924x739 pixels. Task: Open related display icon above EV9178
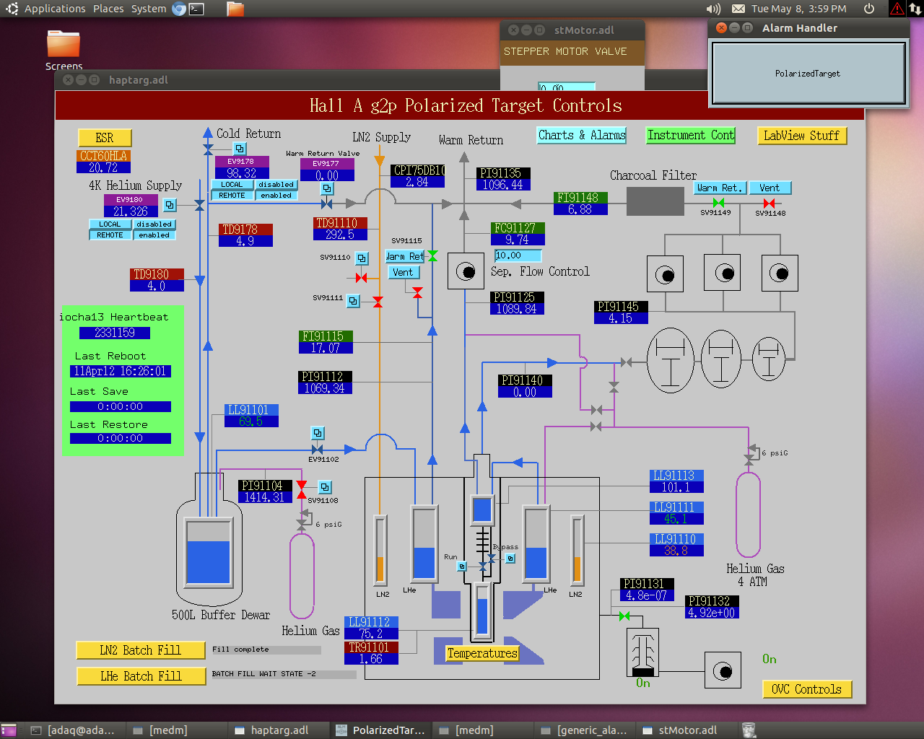[240, 149]
